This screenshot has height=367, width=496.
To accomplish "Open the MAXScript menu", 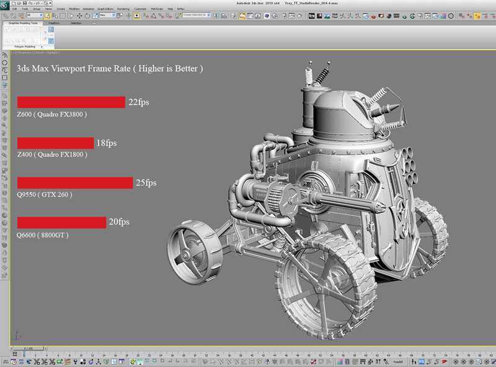I will coord(157,9).
